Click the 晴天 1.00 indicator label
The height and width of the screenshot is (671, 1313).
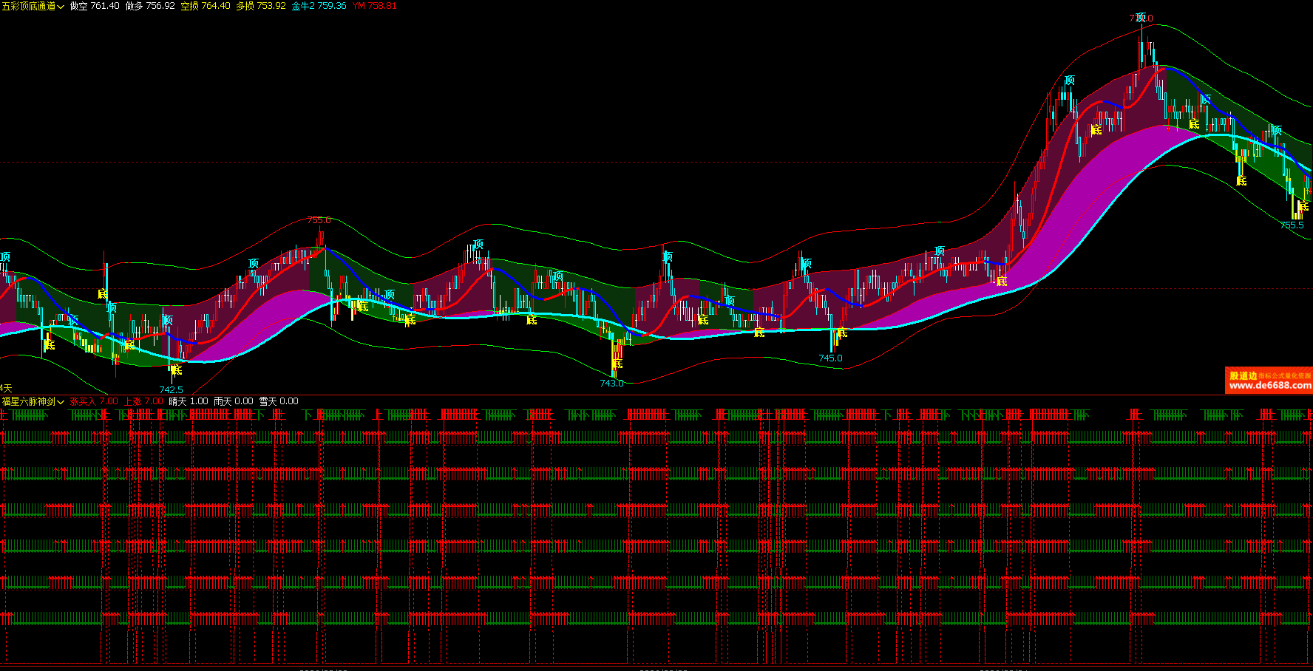click(x=189, y=401)
